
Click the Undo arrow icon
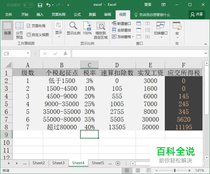(x=48, y=5)
